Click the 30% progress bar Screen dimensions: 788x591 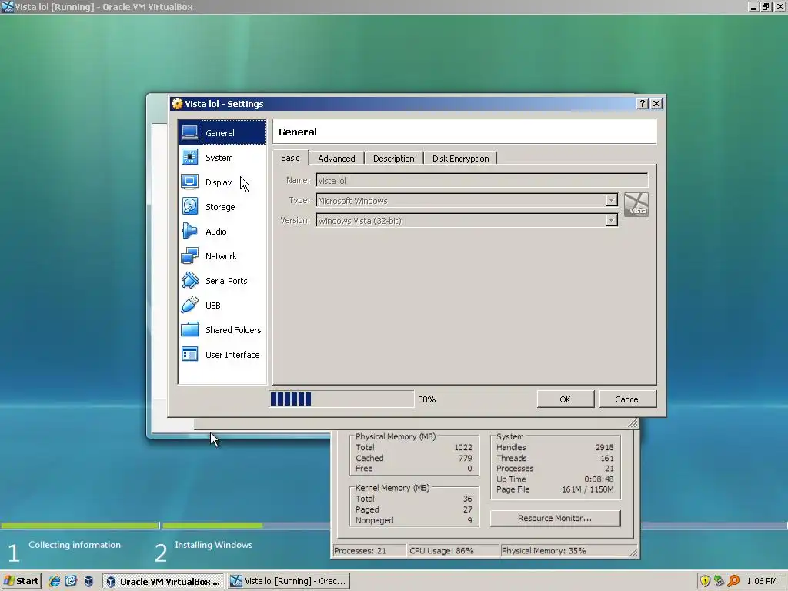341,399
